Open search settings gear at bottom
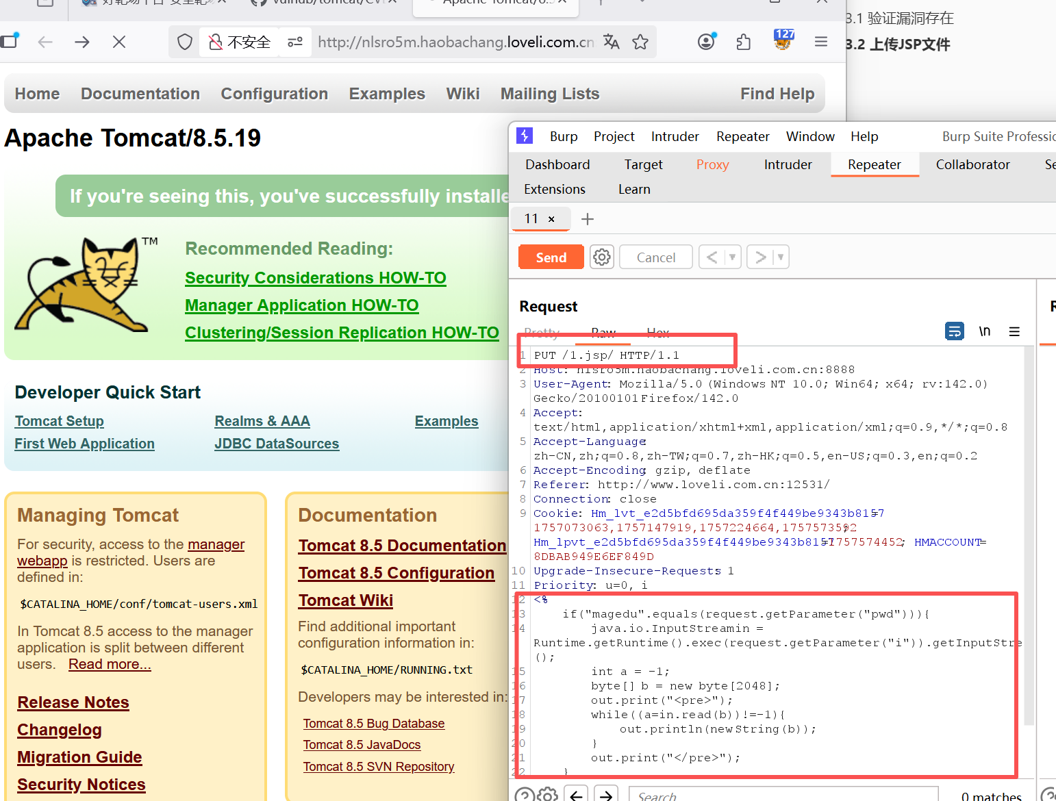Screen dimensions: 1056x801 click(x=548, y=795)
